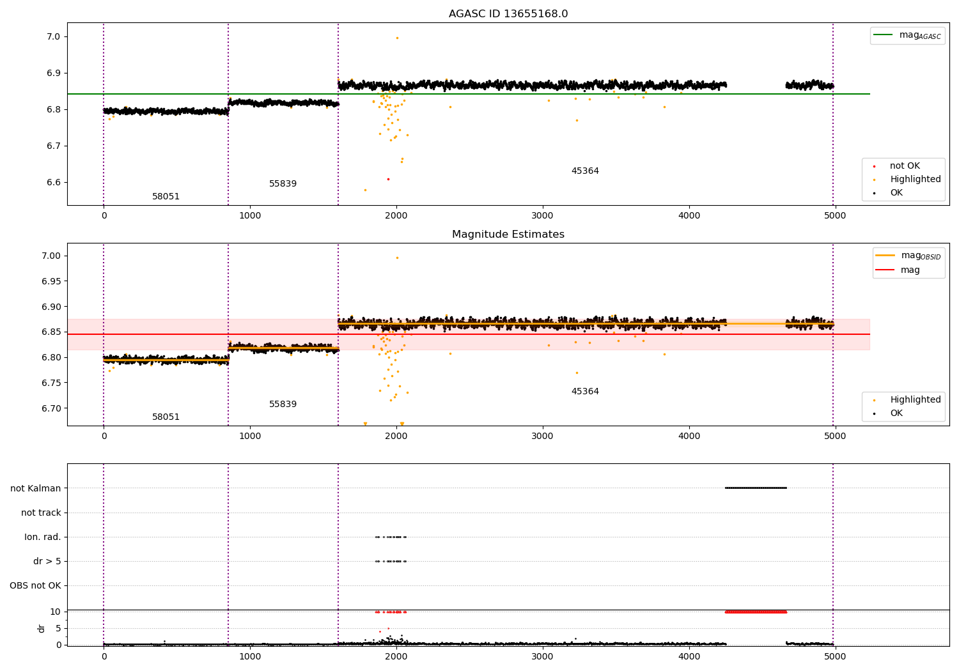Click the long red dr=10 segment after 4000
This screenshot has height=671, width=959.
pos(756,612)
